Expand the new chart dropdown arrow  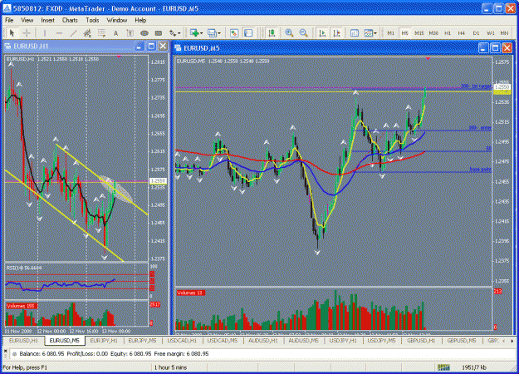point(201,33)
